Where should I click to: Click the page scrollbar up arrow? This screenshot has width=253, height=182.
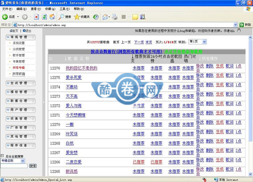[x=250, y=38]
